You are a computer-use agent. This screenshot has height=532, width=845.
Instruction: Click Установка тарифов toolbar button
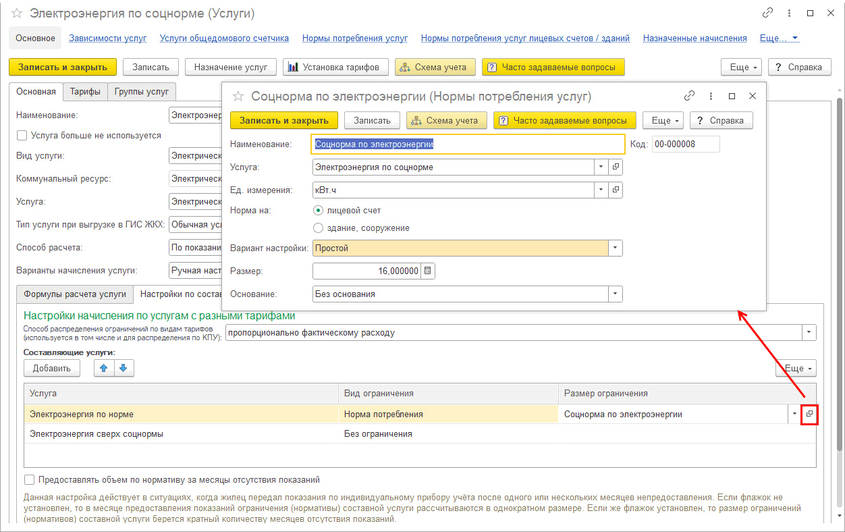[335, 67]
